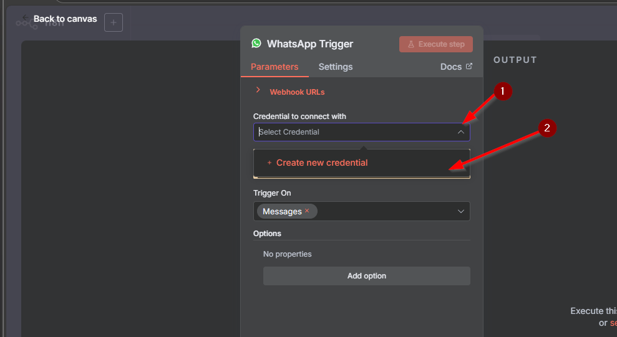Click the external link icon beside Docs
617x337 pixels.
[x=469, y=66]
